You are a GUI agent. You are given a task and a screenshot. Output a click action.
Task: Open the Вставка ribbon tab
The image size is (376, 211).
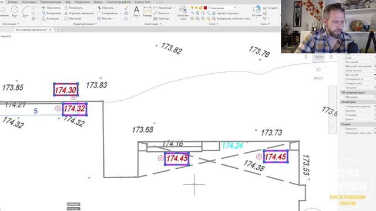(12, 2)
